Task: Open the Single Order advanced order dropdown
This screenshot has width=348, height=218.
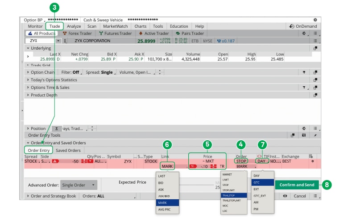Action: pos(79,185)
